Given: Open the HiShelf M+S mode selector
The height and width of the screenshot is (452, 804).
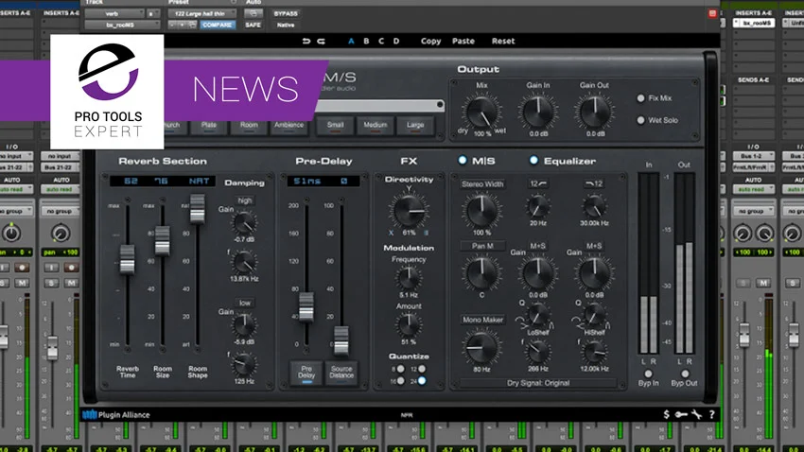Looking at the screenshot, I should [x=594, y=247].
